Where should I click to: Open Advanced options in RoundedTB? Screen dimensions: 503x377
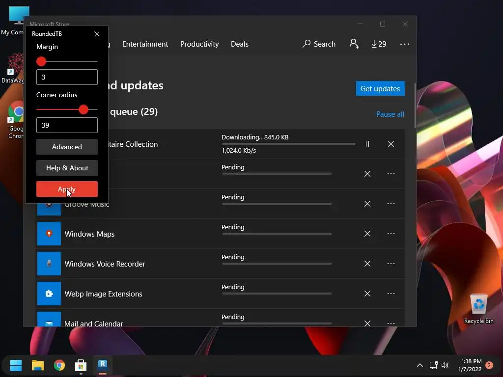67,146
